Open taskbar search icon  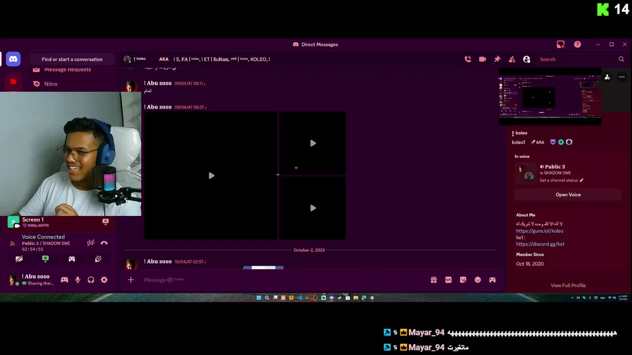click(x=267, y=298)
